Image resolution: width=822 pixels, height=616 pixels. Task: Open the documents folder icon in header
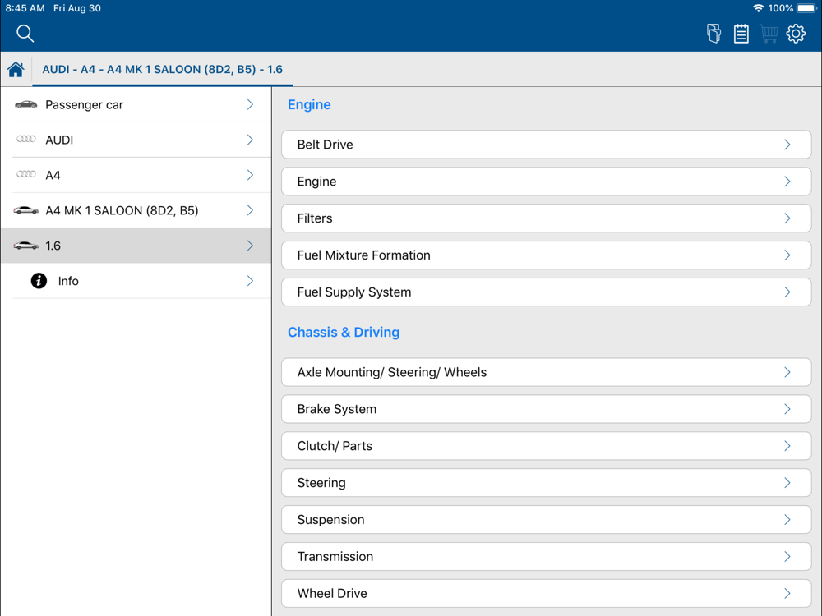tap(713, 34)
